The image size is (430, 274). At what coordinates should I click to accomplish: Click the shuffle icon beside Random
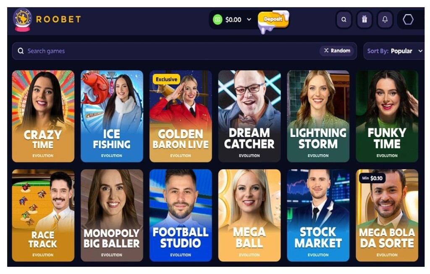(x=326, y=50)
